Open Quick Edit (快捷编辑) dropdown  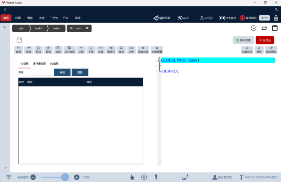click(157, 50)
